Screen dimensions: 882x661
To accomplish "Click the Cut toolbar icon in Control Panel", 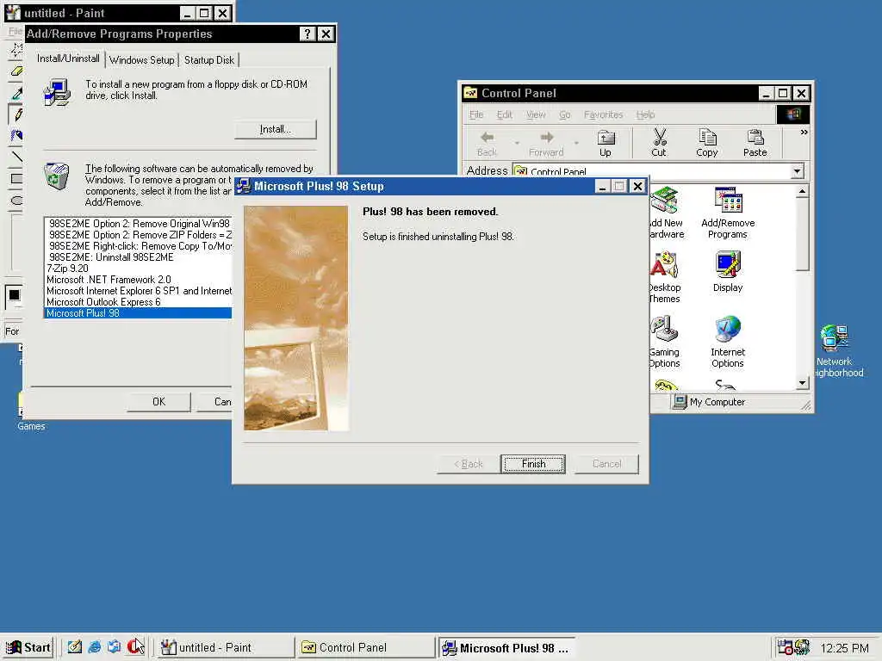I will coord(659,143).
